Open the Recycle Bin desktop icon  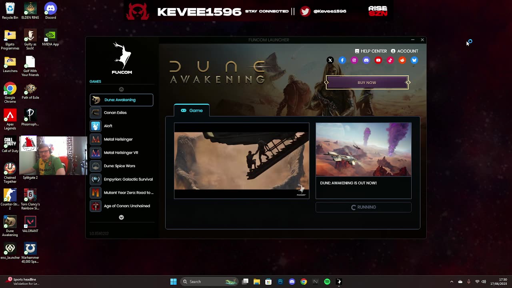(x=10, y=11)
